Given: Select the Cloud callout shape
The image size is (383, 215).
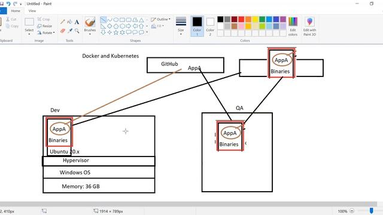Looking at the screenshot, I should [141, 32].
